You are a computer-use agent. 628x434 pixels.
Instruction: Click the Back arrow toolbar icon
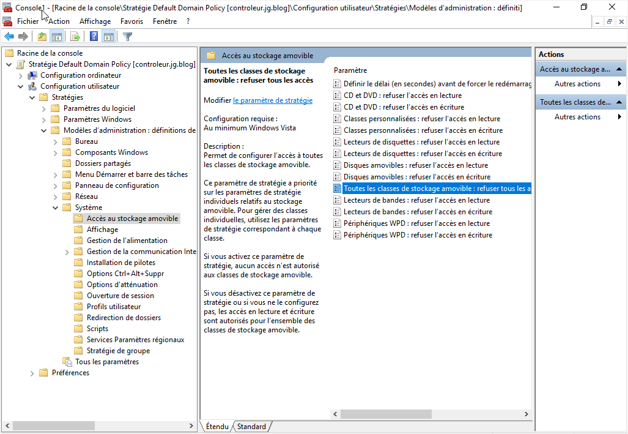9,37
